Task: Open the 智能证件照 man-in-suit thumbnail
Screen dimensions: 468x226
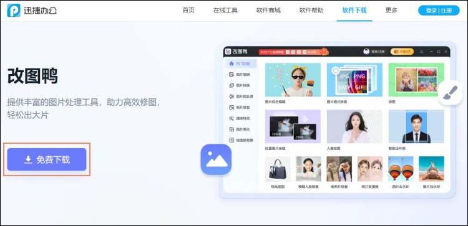Action: 416,126
